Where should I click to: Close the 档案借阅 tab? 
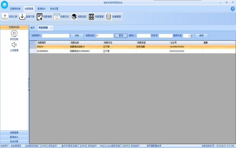coord(51,28)
